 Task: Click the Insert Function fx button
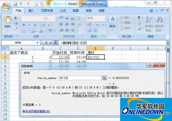[56, 42]
